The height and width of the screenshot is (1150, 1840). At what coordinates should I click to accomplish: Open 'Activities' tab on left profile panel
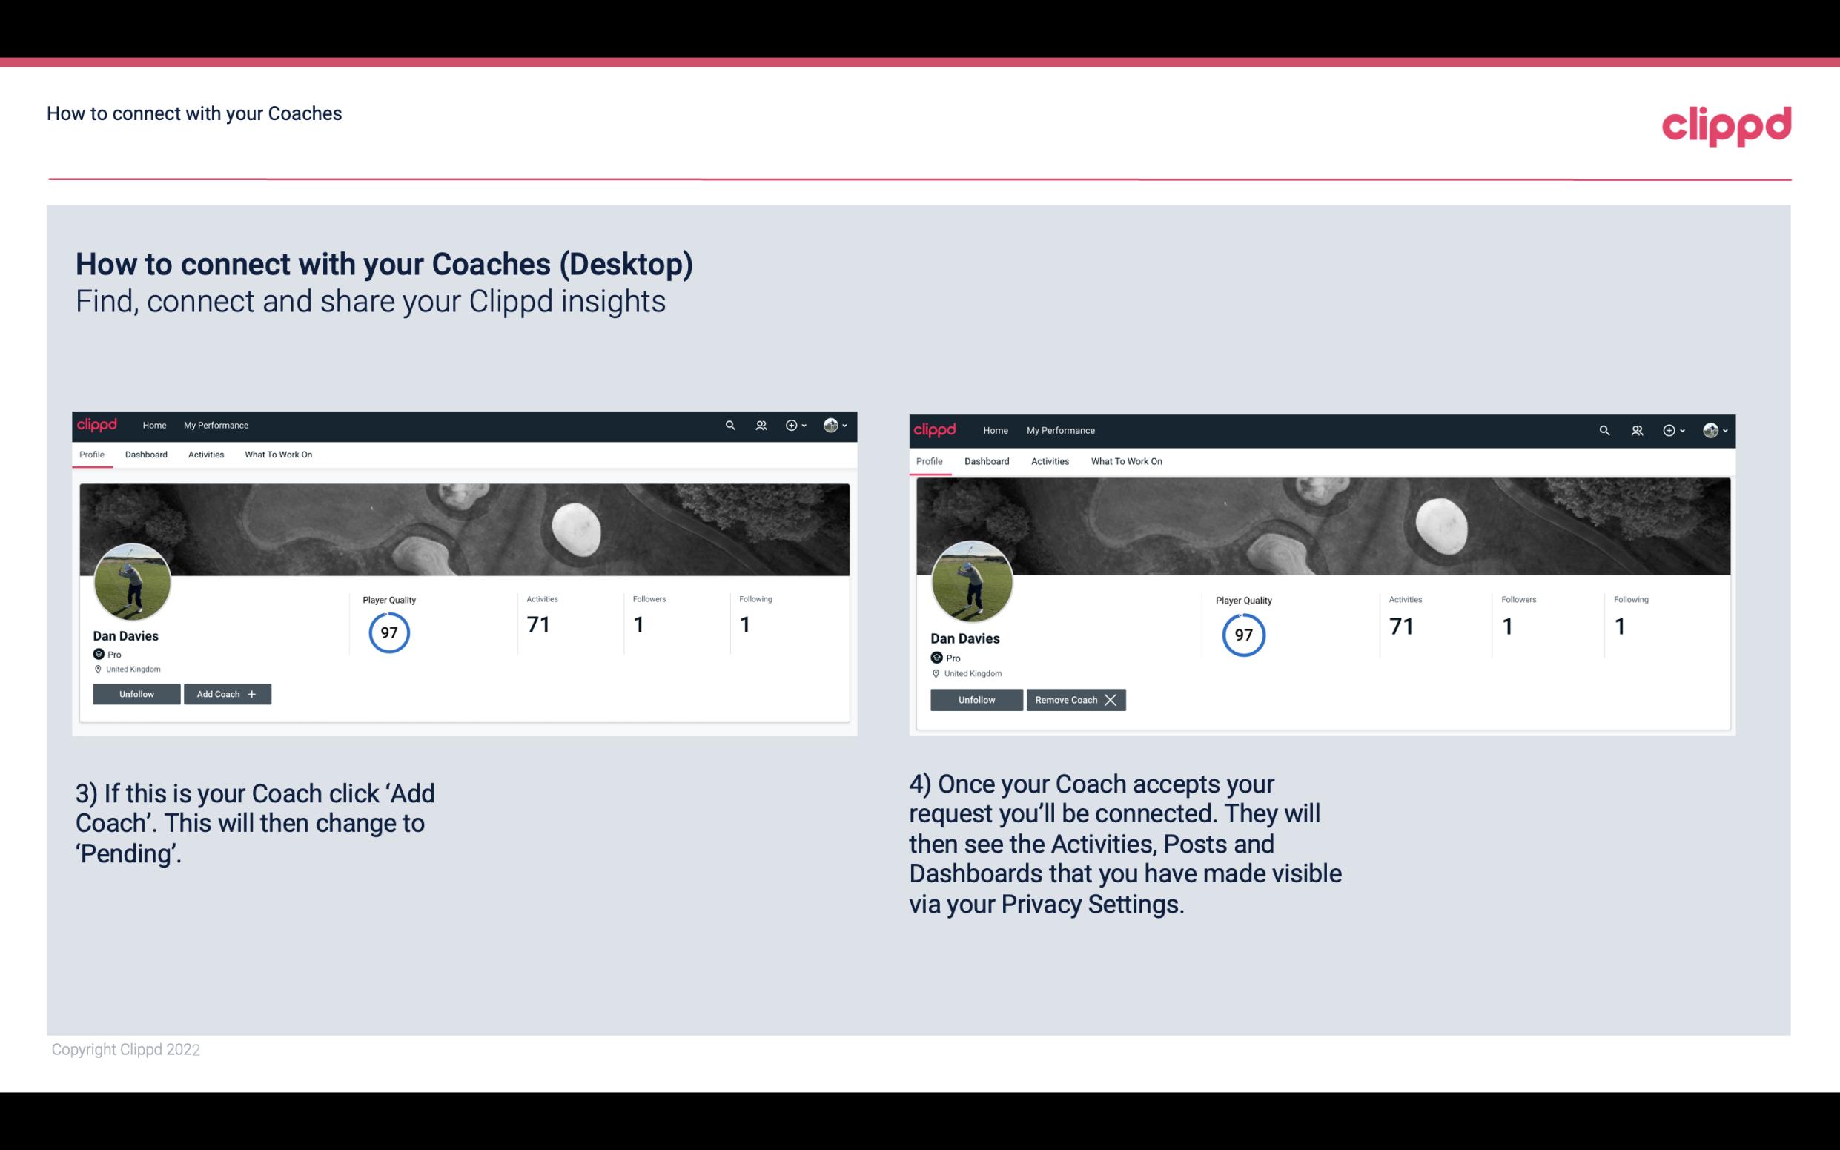point(205,455)
